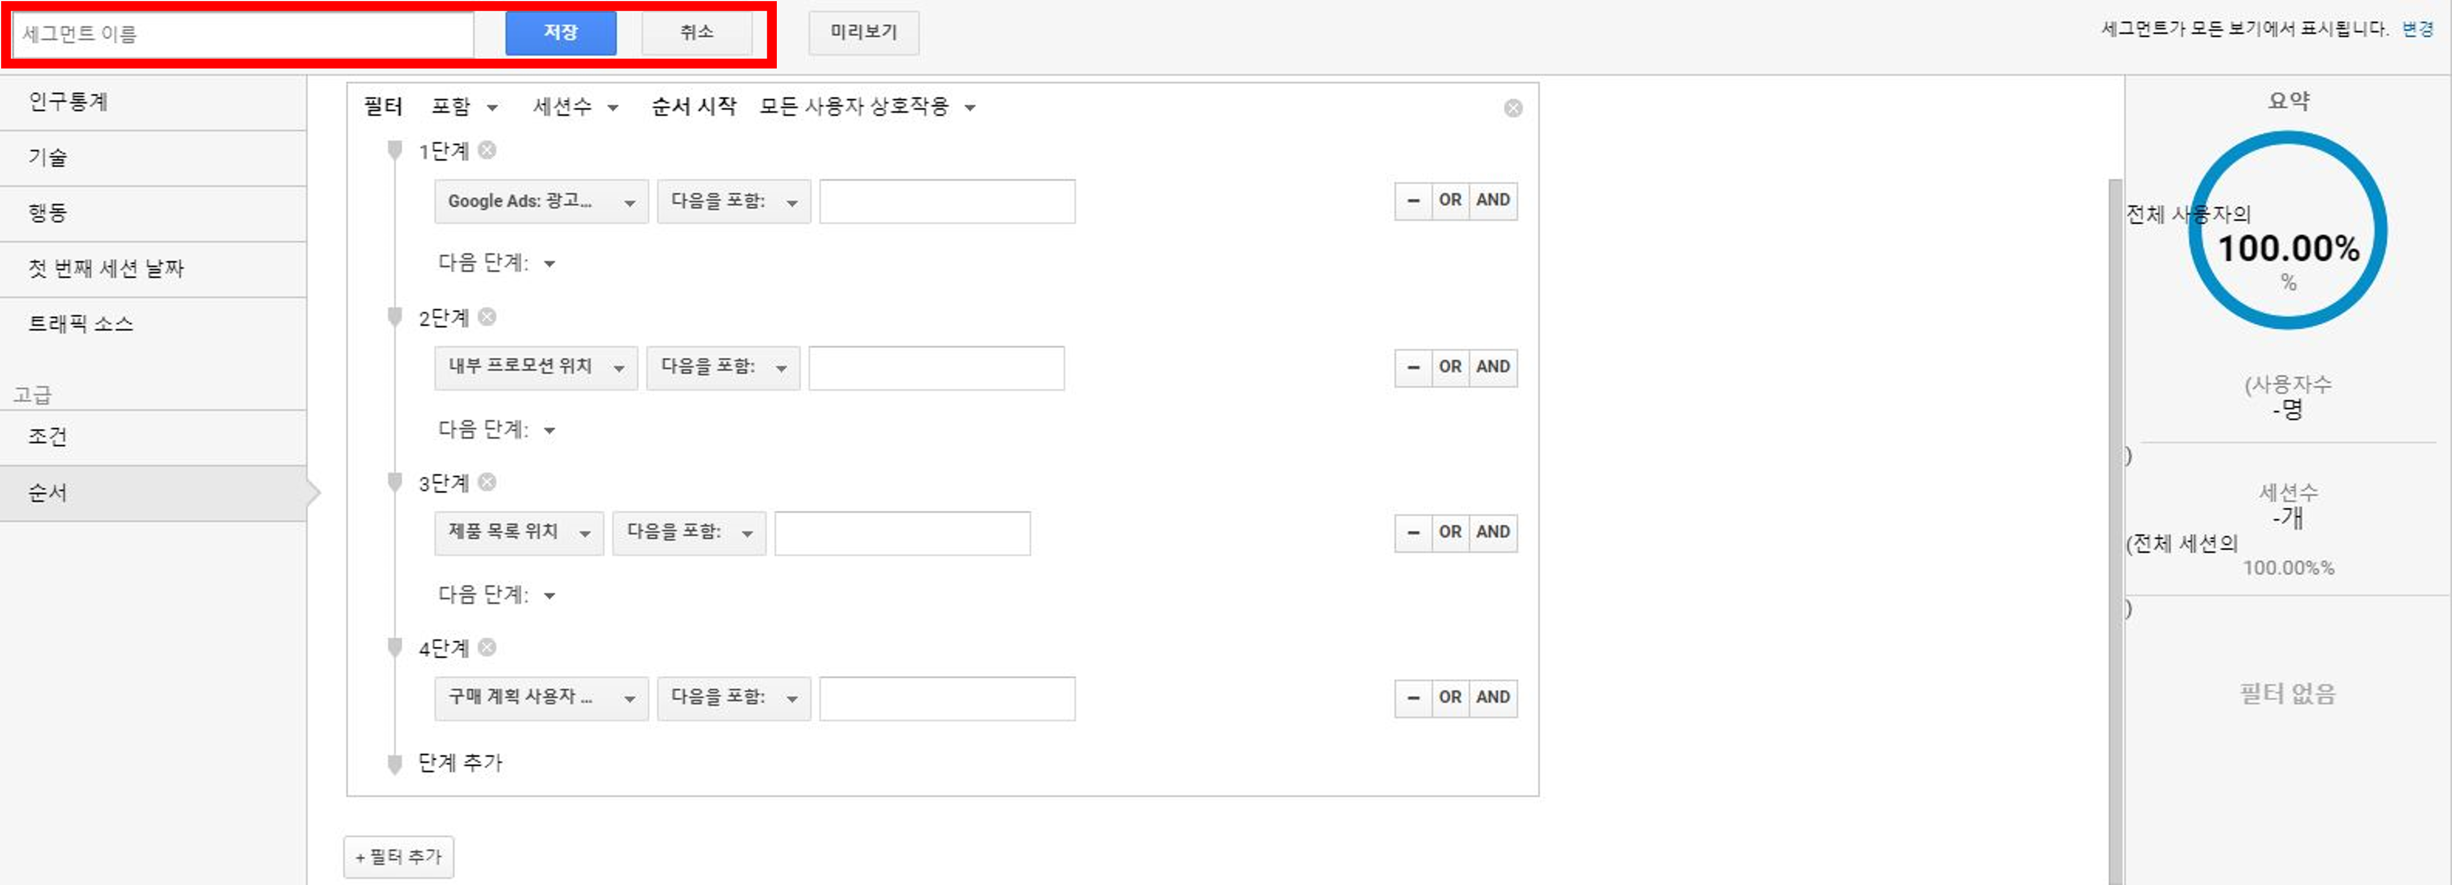Add AND condition to step 1

point(1492,201)
